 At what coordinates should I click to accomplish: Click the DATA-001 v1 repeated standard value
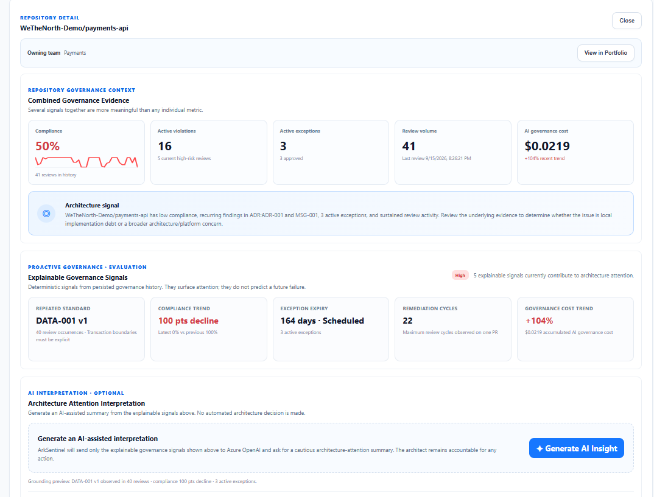click(x=62, y=321)
